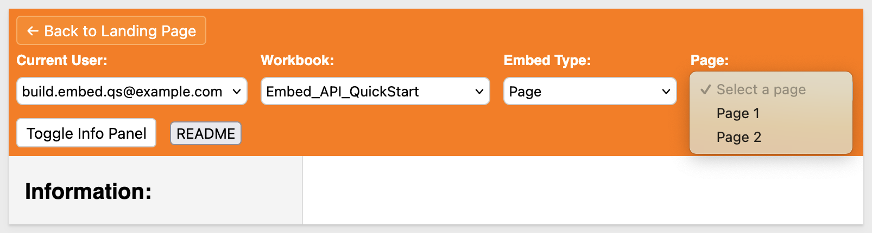
Task: Click the Current User label
Action: tap(62, 60)
